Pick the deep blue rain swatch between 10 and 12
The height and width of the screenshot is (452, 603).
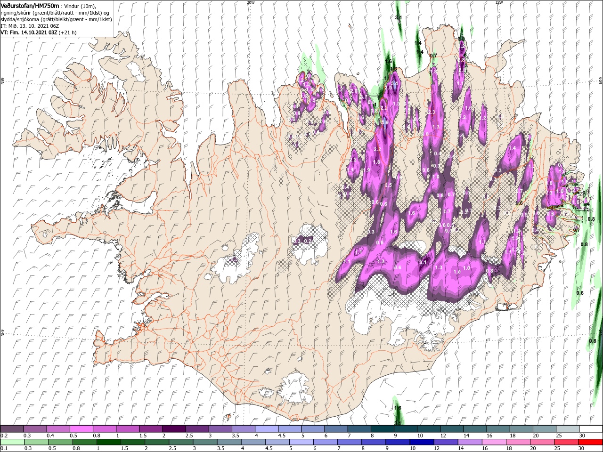[x=421, y=442]
